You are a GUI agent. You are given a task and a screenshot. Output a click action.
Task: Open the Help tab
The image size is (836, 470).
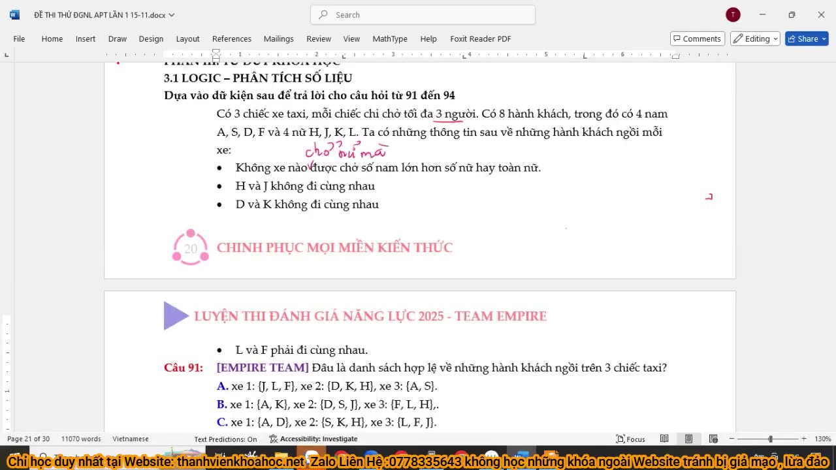point(428,39)
